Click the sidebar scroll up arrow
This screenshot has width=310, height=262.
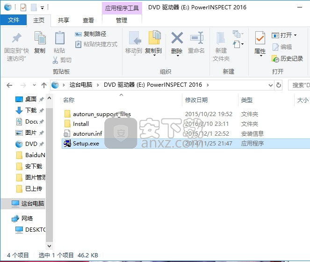pyautogui.click(x=50, y=98)
